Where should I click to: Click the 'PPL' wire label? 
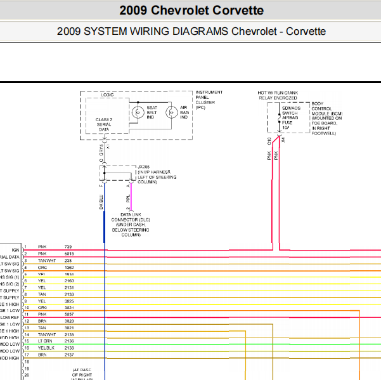(x=128, y=199)
